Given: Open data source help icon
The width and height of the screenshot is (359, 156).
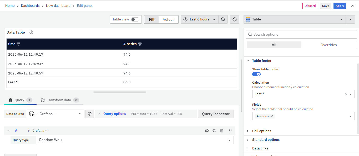Looking at the screenshot, I should coord(90,114).
